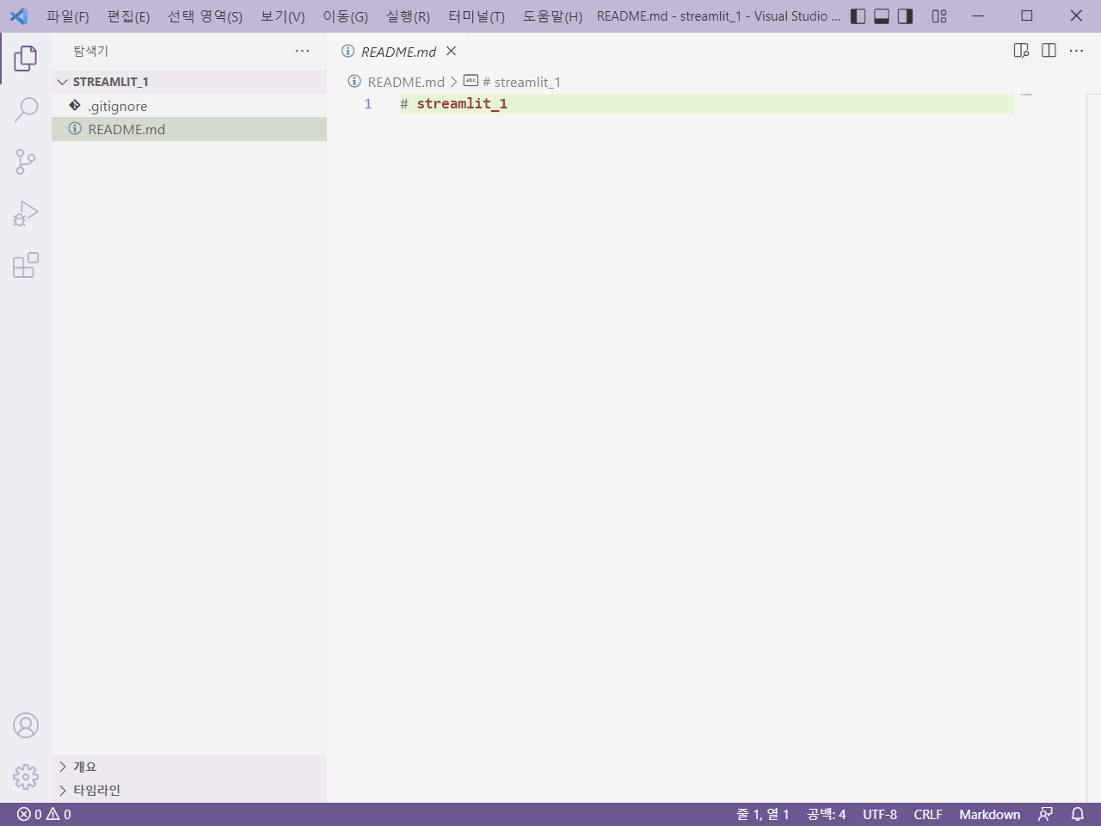
Task: Select the README.md editor tab
Action: tap(398, 52)
